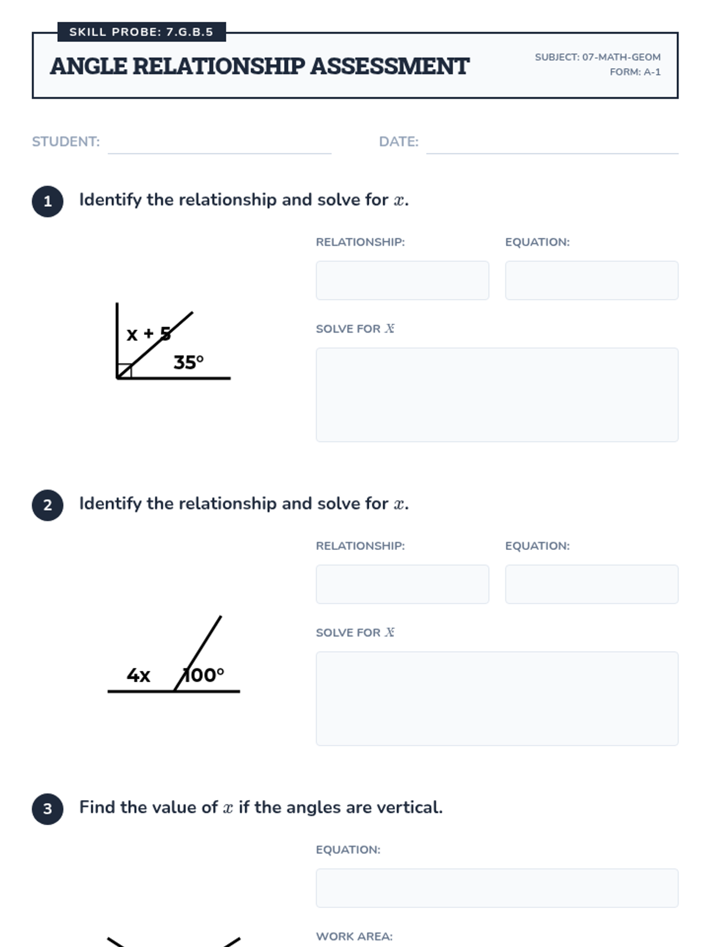Click question 1 Equation box

tap(592, 281)
